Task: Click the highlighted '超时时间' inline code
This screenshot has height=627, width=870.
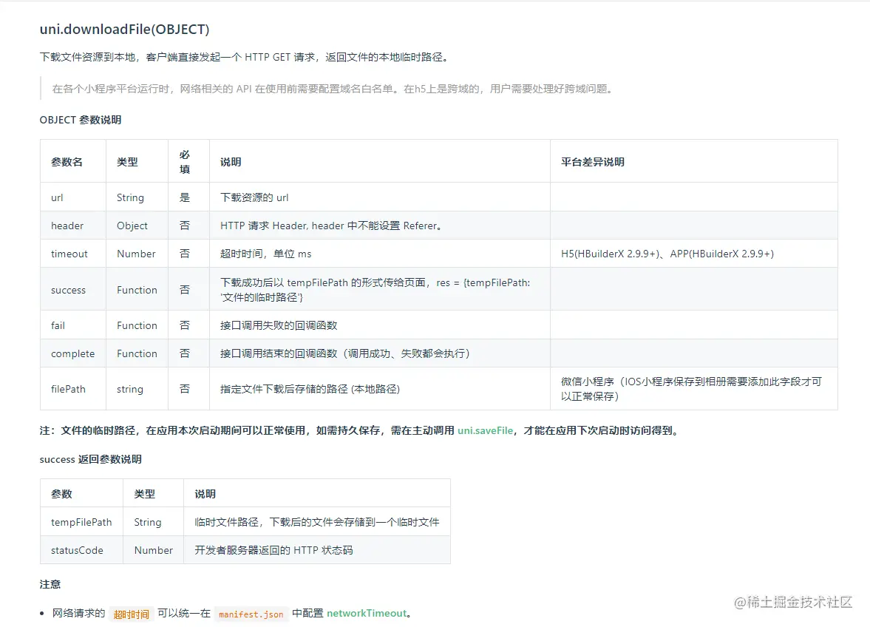Action: click(131, 614)
